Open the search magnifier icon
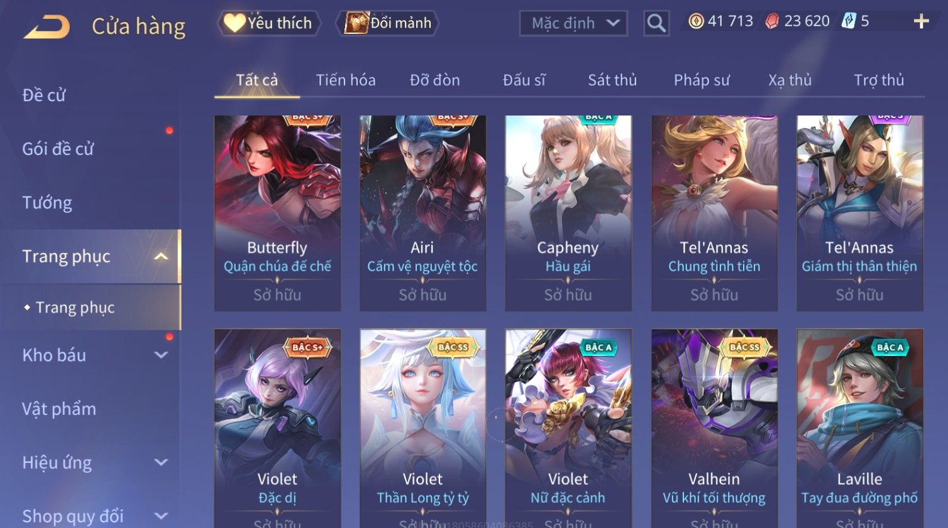 [656, 23]
